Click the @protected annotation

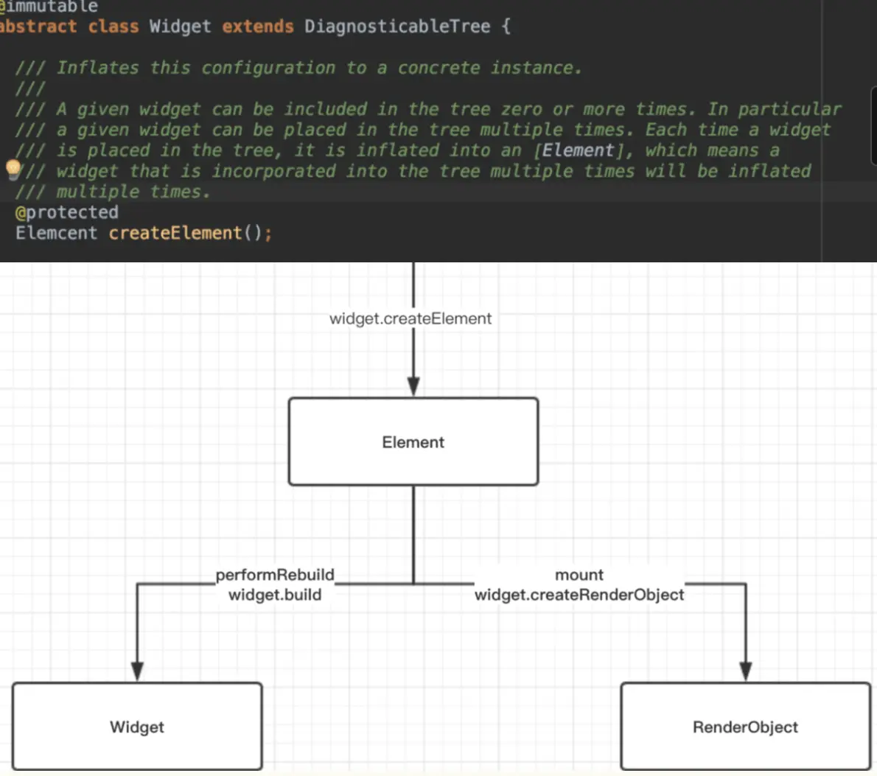coord(66,212)
